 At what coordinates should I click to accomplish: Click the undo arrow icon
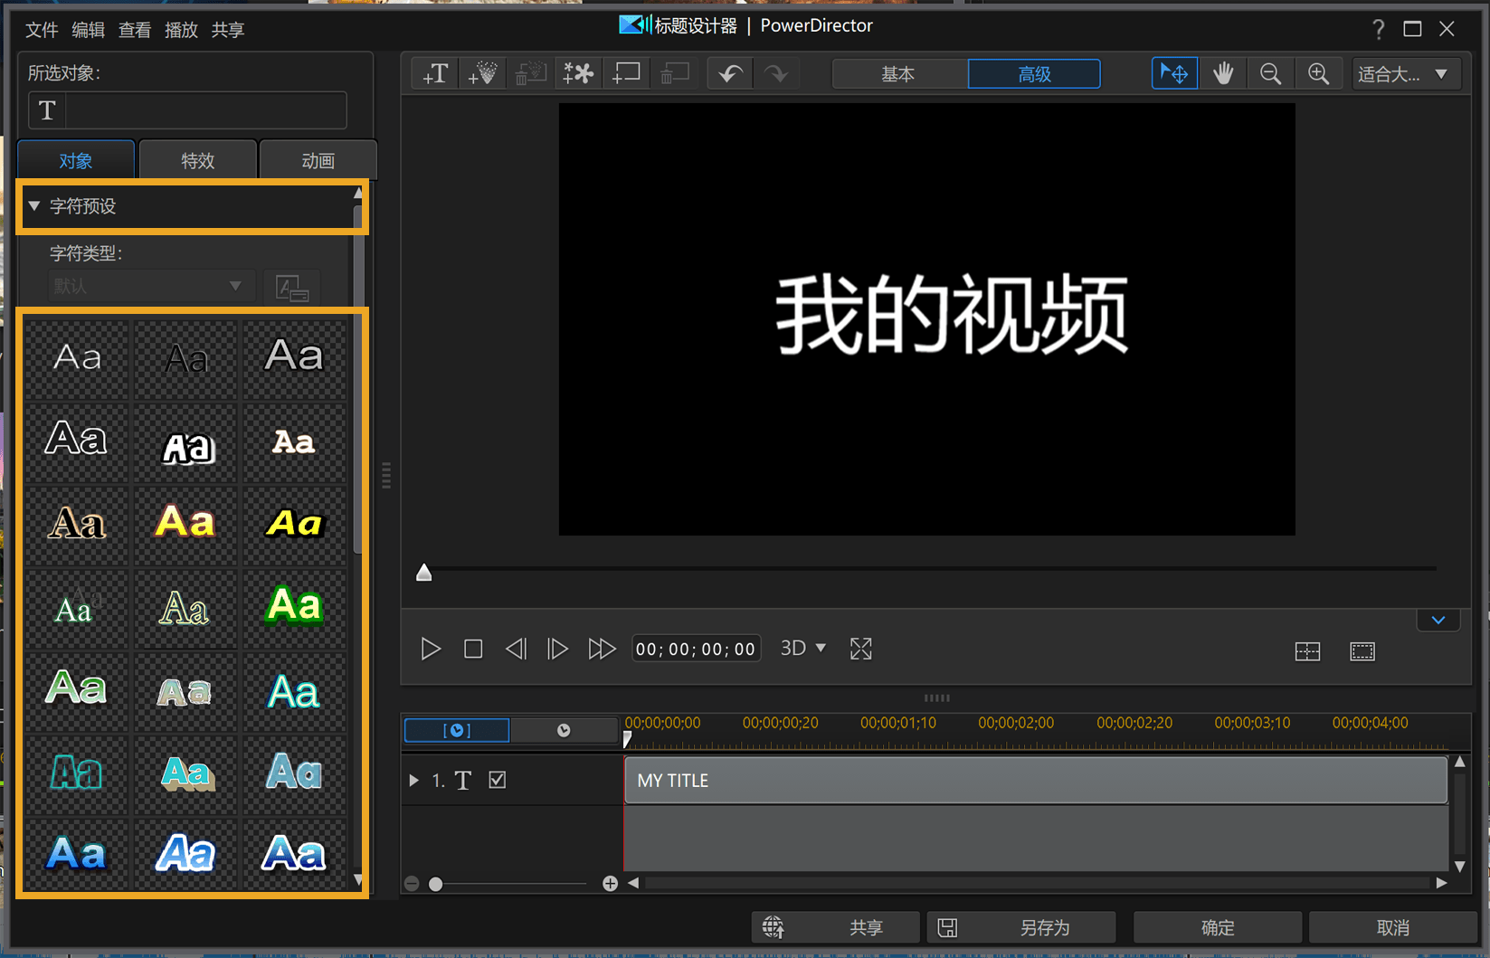tap(730, 74)
